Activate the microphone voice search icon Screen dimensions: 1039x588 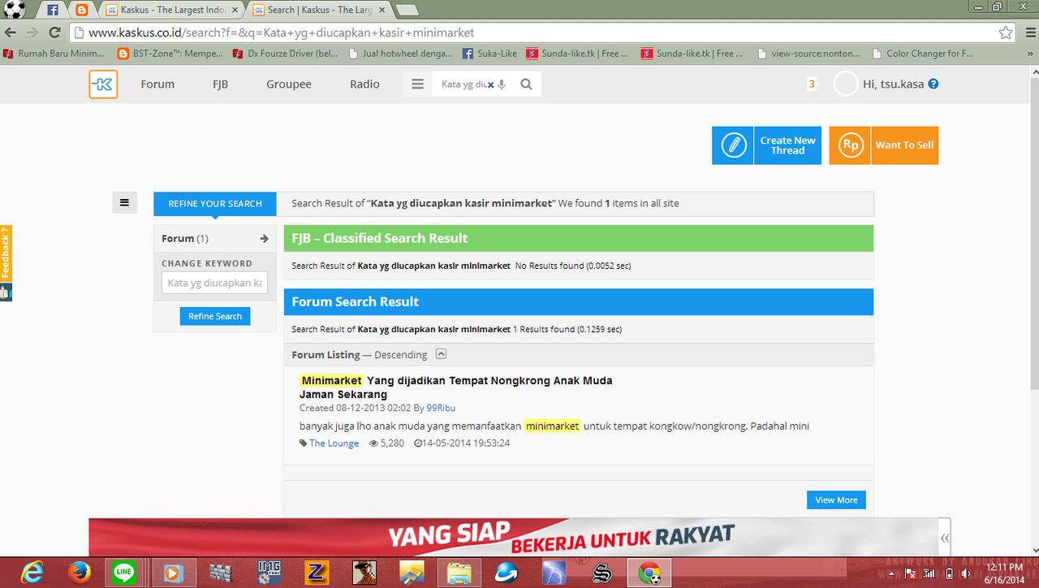coord(502,84)
